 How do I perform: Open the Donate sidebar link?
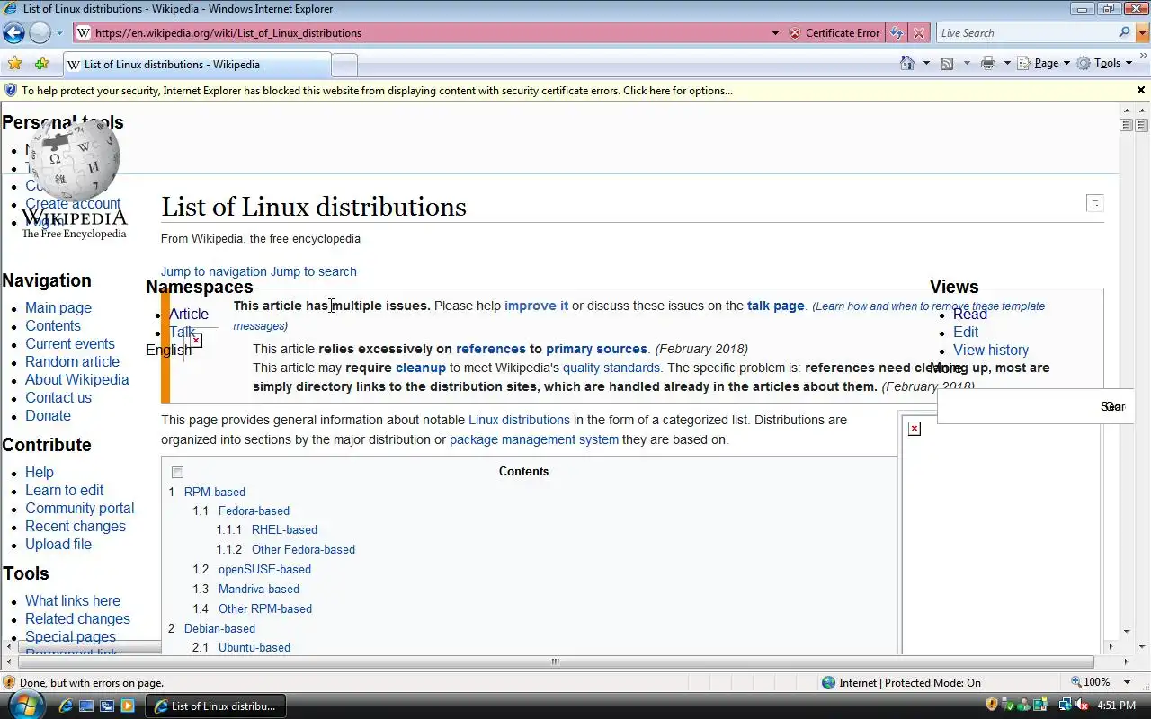48,415
